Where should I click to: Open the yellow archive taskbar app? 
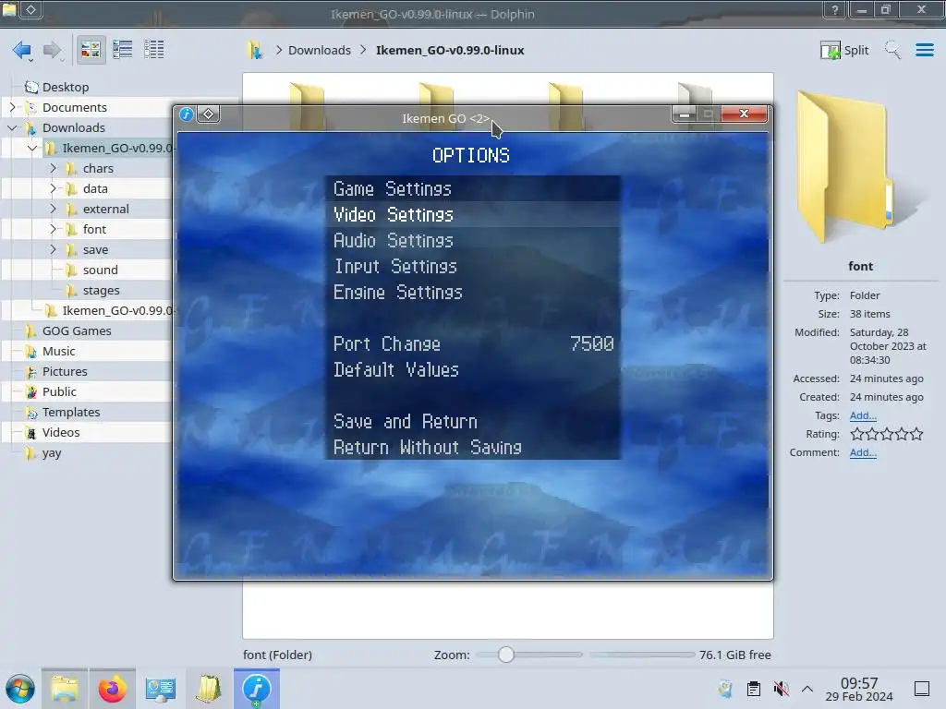tap(209, 689)
